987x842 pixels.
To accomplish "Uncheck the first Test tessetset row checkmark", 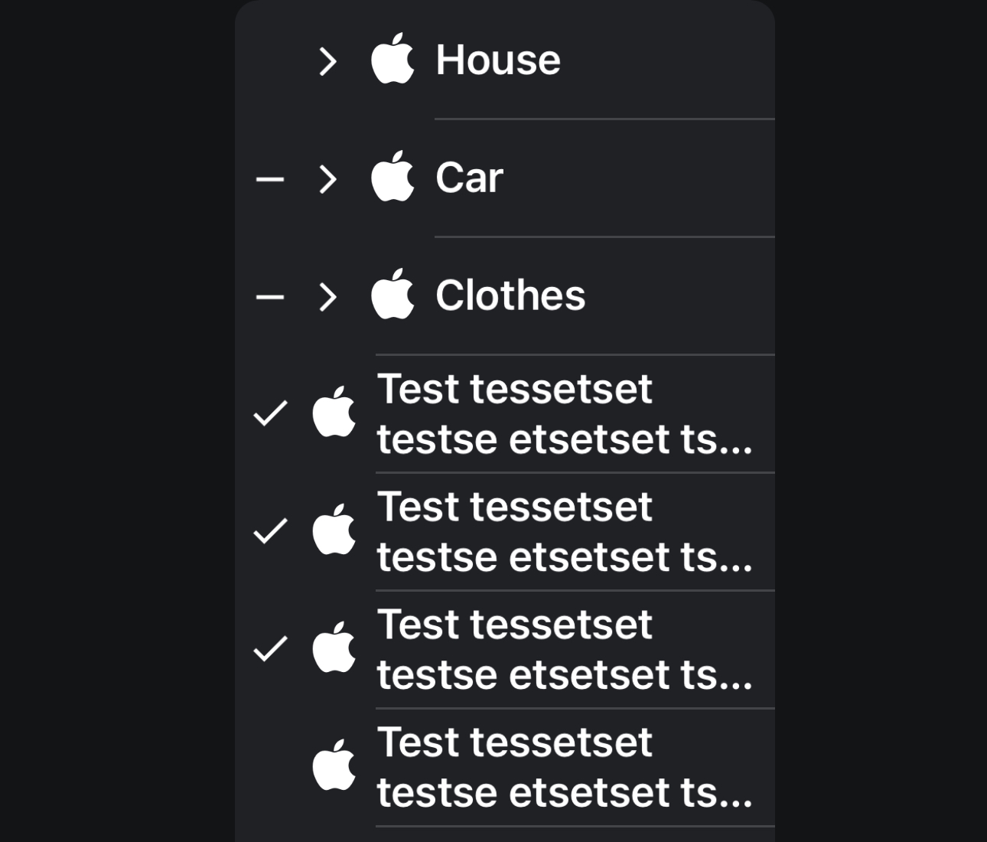I will click(x=270, y=413).
